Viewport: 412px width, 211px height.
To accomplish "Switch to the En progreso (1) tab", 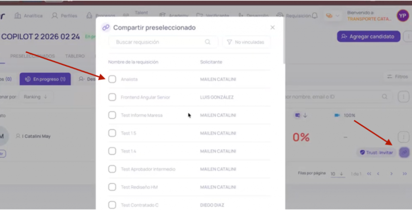I will click(45, 79).
